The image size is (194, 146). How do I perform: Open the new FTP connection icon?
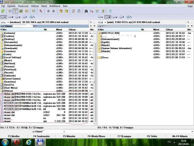[79, 11]
